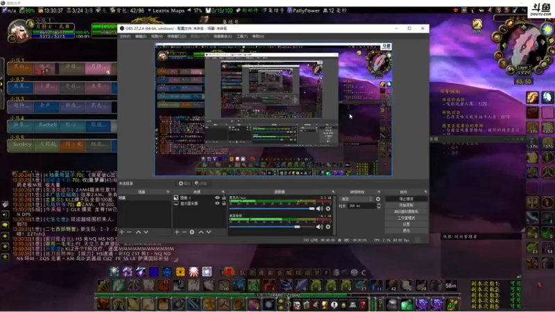Open the scene transition properties gear
Screen dimensions: 555x312
[x=378, y=199]
